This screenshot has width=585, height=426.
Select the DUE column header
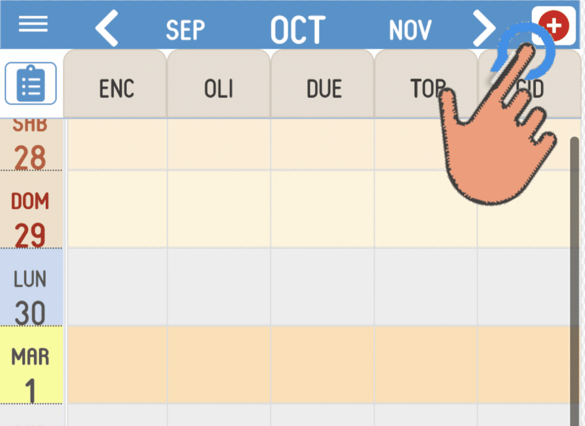[324, 89]
